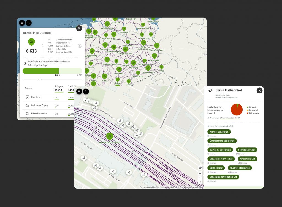Click the search icon on the Ostbahnhof street map
This screenshot has width=282, height=207.
coord(86,91)
